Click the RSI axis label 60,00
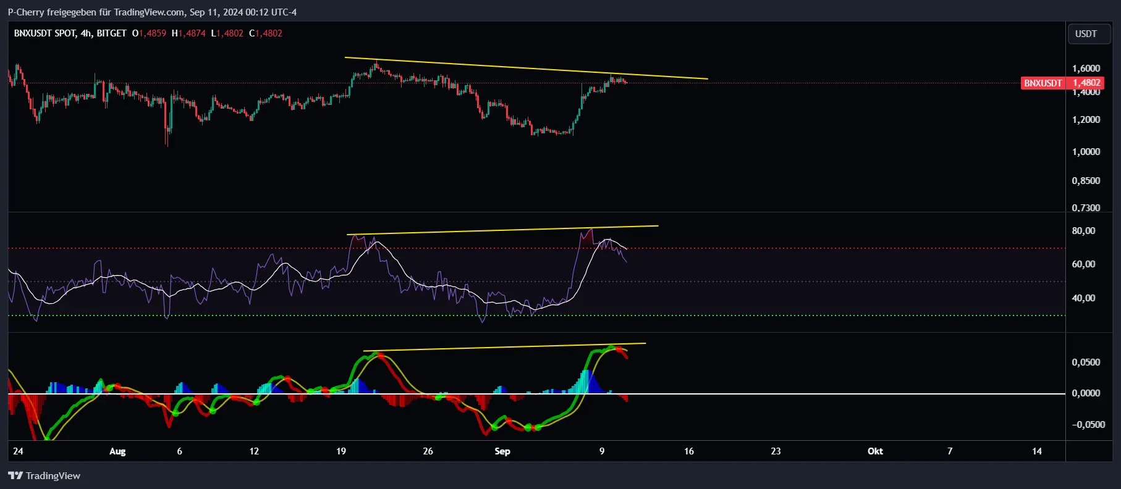 pos(1083,264)
